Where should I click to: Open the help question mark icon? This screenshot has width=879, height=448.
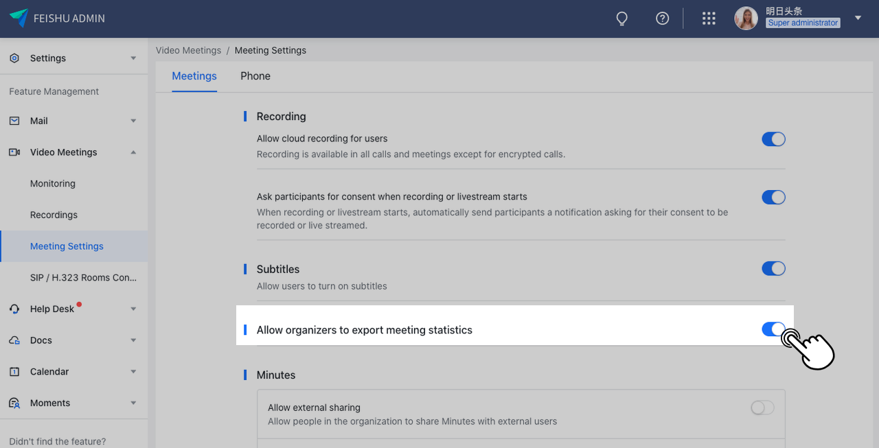663,19
